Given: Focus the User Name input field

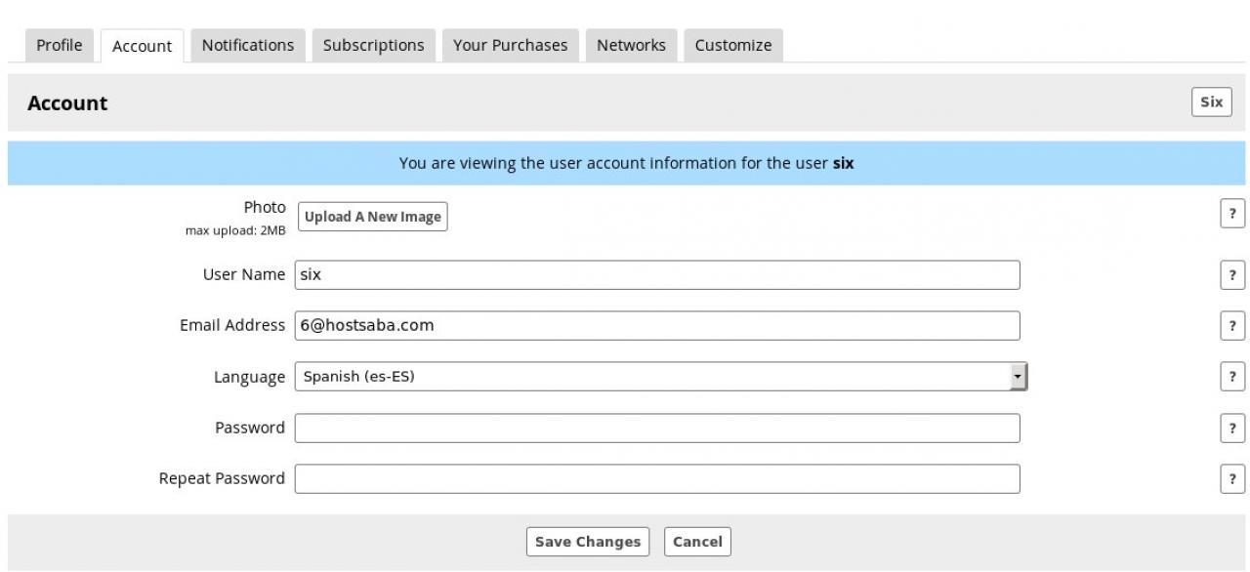Looking at the screenshot, I should point(656,275).
